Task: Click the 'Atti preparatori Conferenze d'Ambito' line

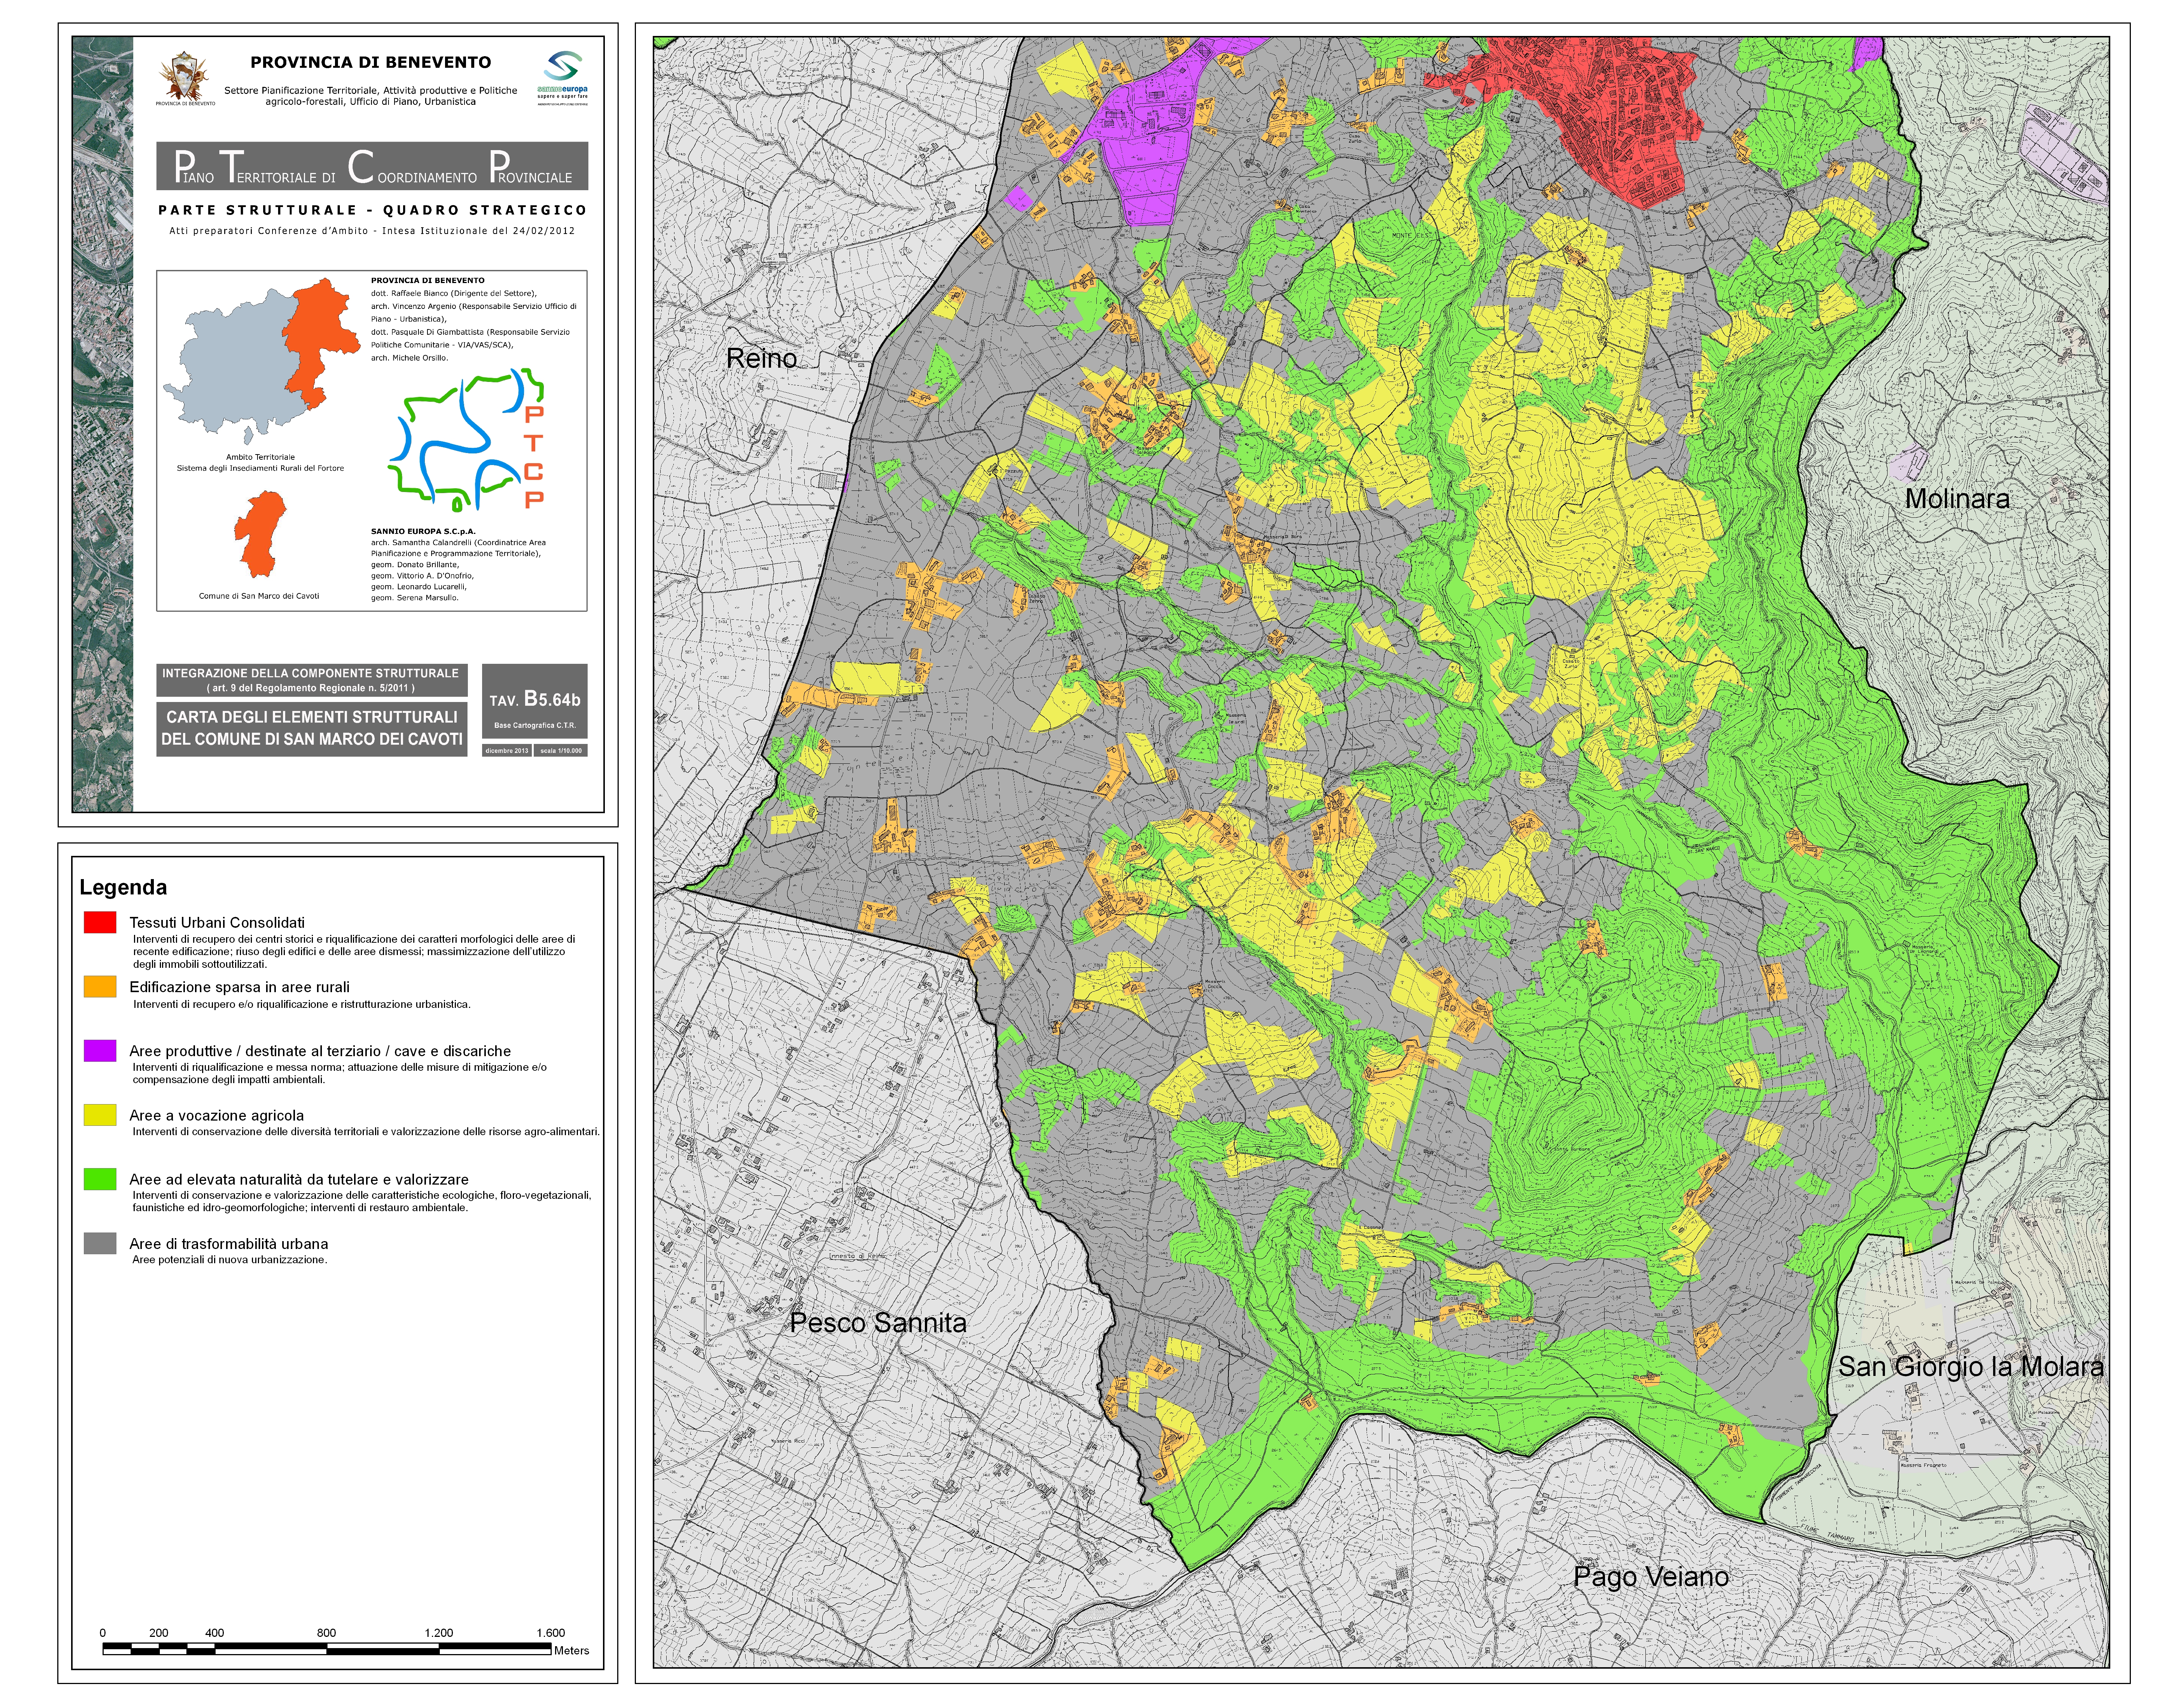Action: pos(372,231)
